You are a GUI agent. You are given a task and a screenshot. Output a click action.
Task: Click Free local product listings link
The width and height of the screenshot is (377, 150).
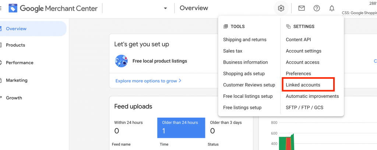click(x=160, y=61)
